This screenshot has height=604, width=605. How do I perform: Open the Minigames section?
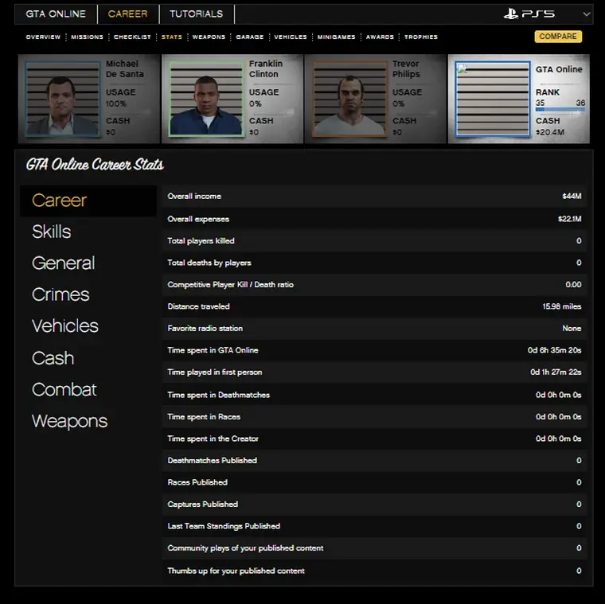coord(336,37)
